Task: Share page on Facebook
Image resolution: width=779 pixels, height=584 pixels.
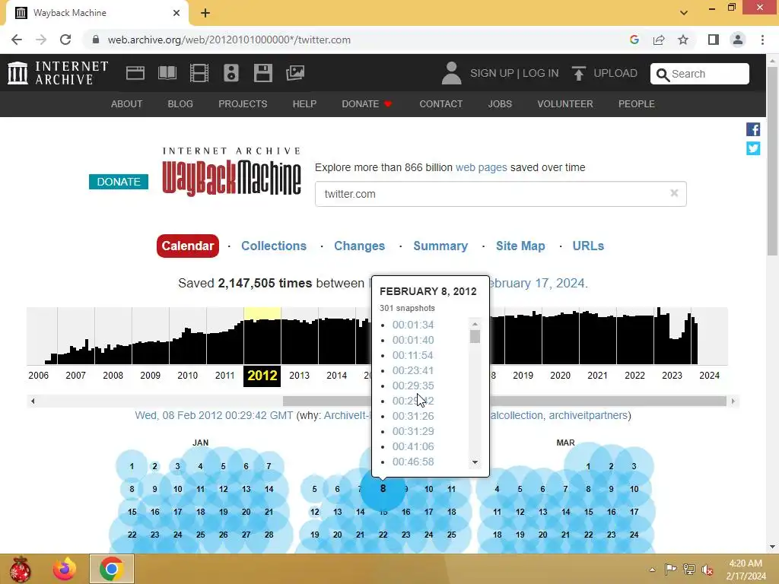Action: tap(753, 129)
